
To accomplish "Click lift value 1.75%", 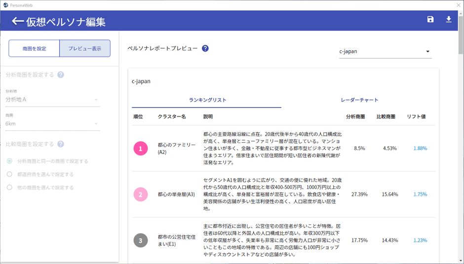I will pos(420,194).
